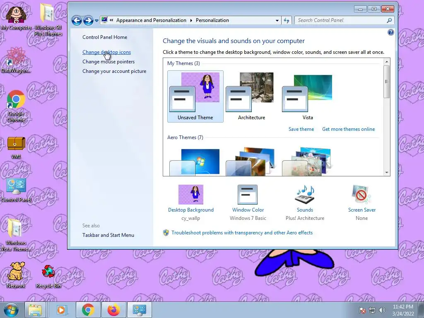This screenshot has width=424, height=318.
Task: Open the recent pages dropdown arrow
Action: tap(96, 21)
